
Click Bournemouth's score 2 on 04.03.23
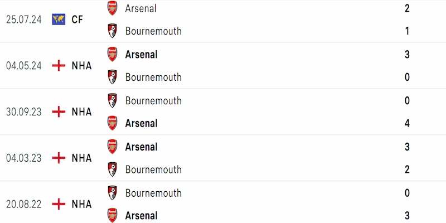pos(407,169)
